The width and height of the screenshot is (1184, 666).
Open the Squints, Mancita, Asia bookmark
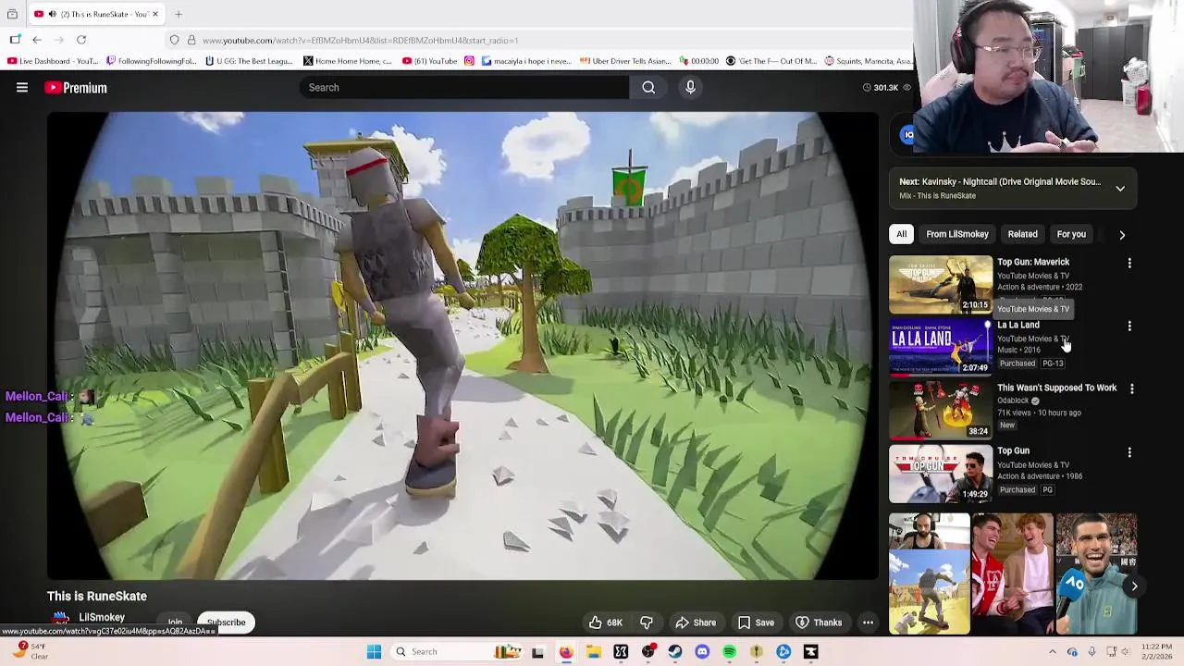click(866, 61)
